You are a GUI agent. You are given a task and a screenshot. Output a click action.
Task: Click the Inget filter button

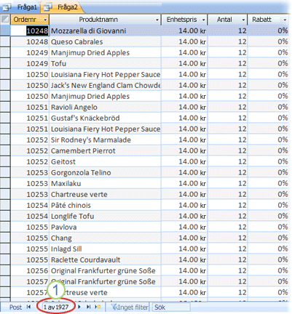tap(130, 307)
